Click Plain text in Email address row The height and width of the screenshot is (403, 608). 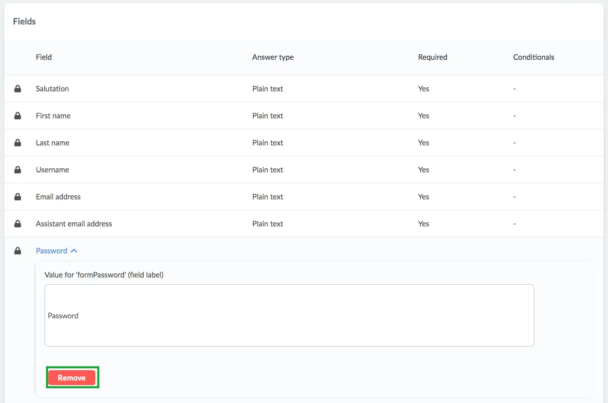pos(268,197)
